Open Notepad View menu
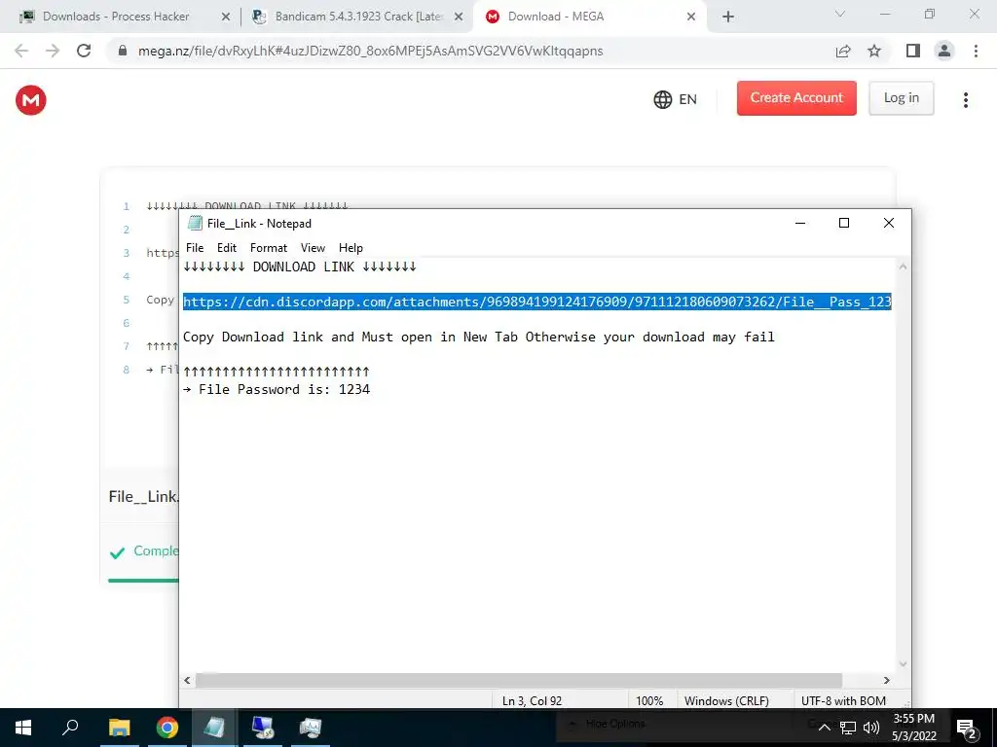 click(313, 248)
